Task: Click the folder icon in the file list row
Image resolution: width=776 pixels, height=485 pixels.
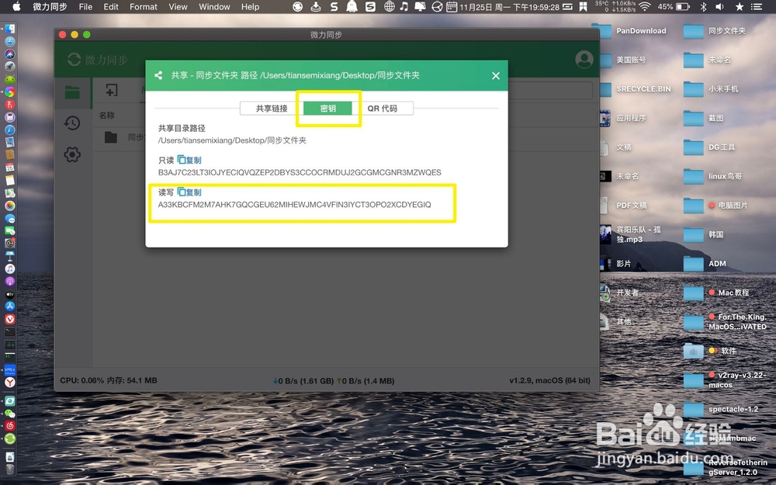Action: (x=111, y=137)
